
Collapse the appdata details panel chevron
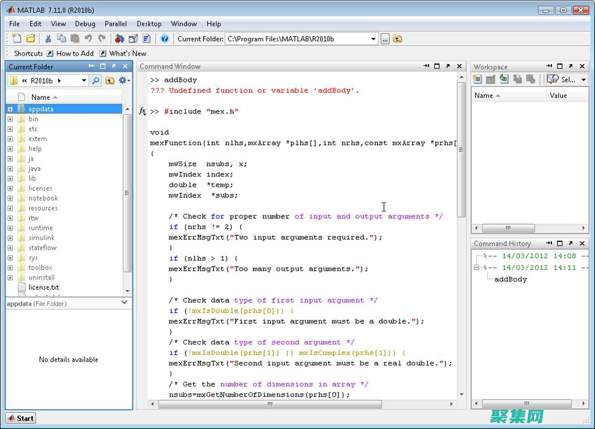coord(124,303)
